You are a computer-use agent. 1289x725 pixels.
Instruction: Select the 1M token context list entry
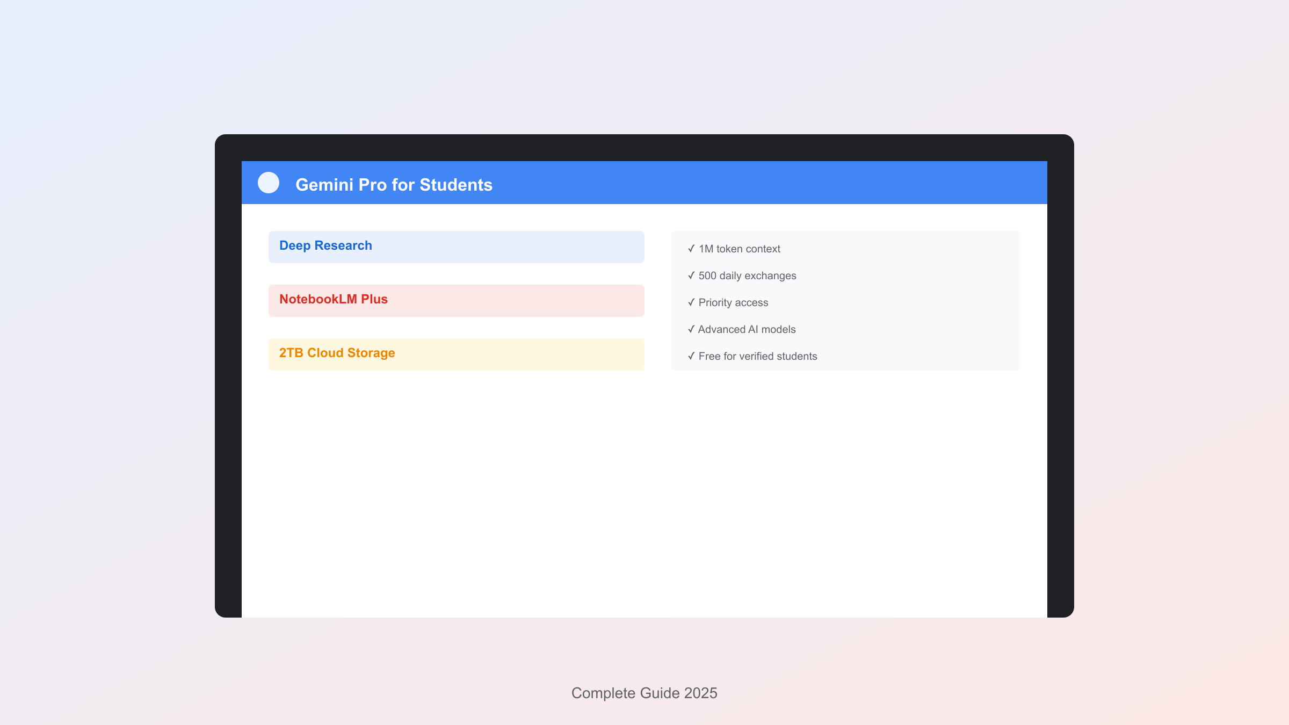tap(739, 249)
